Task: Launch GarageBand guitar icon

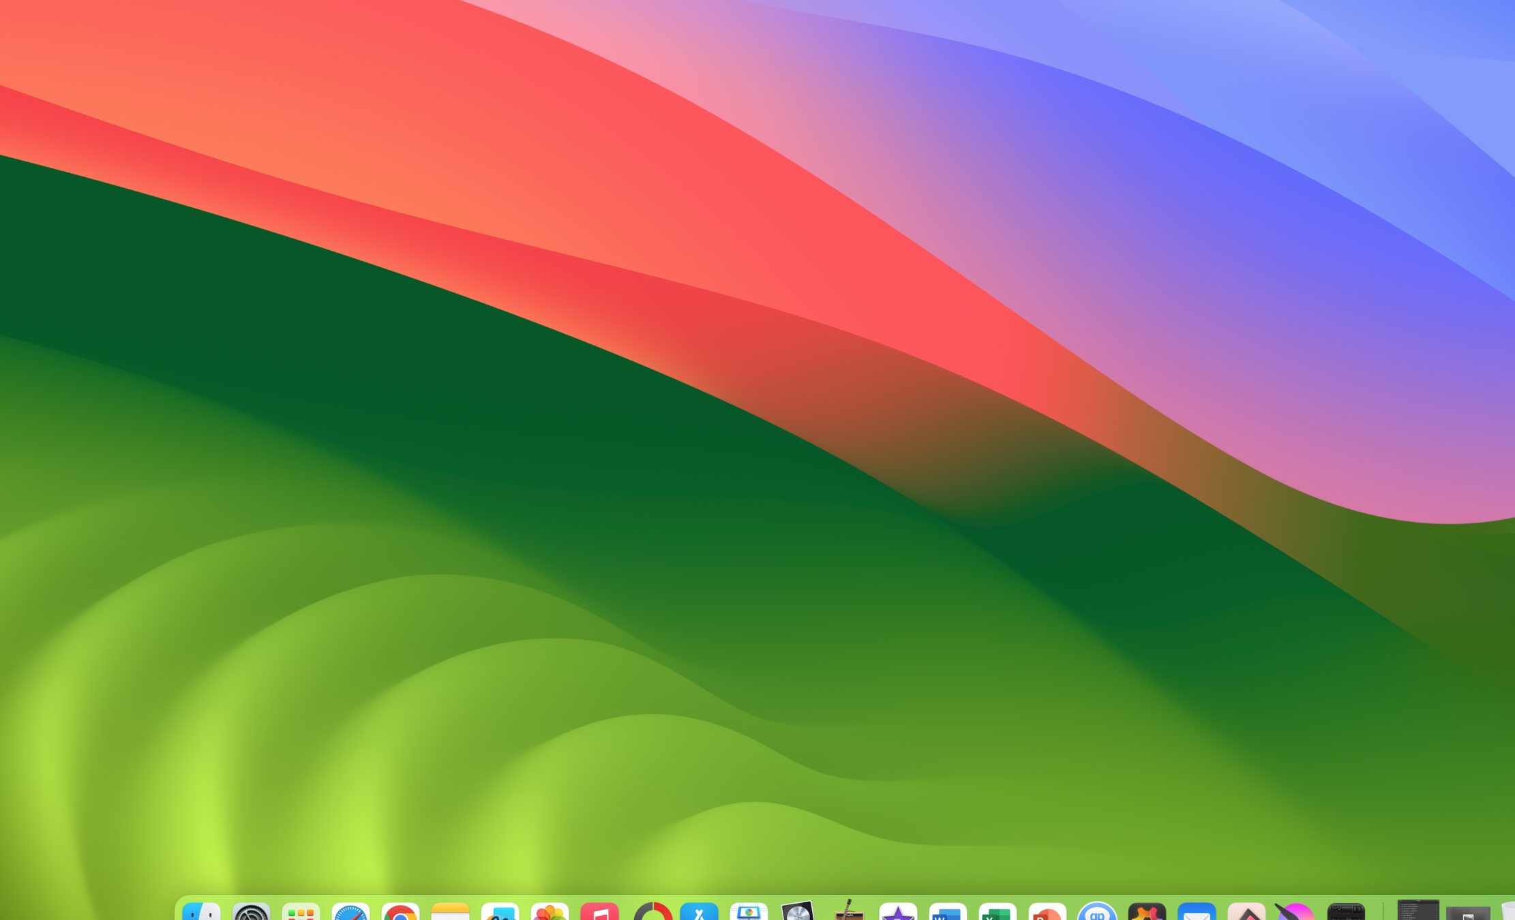Action: coord(848,912)
